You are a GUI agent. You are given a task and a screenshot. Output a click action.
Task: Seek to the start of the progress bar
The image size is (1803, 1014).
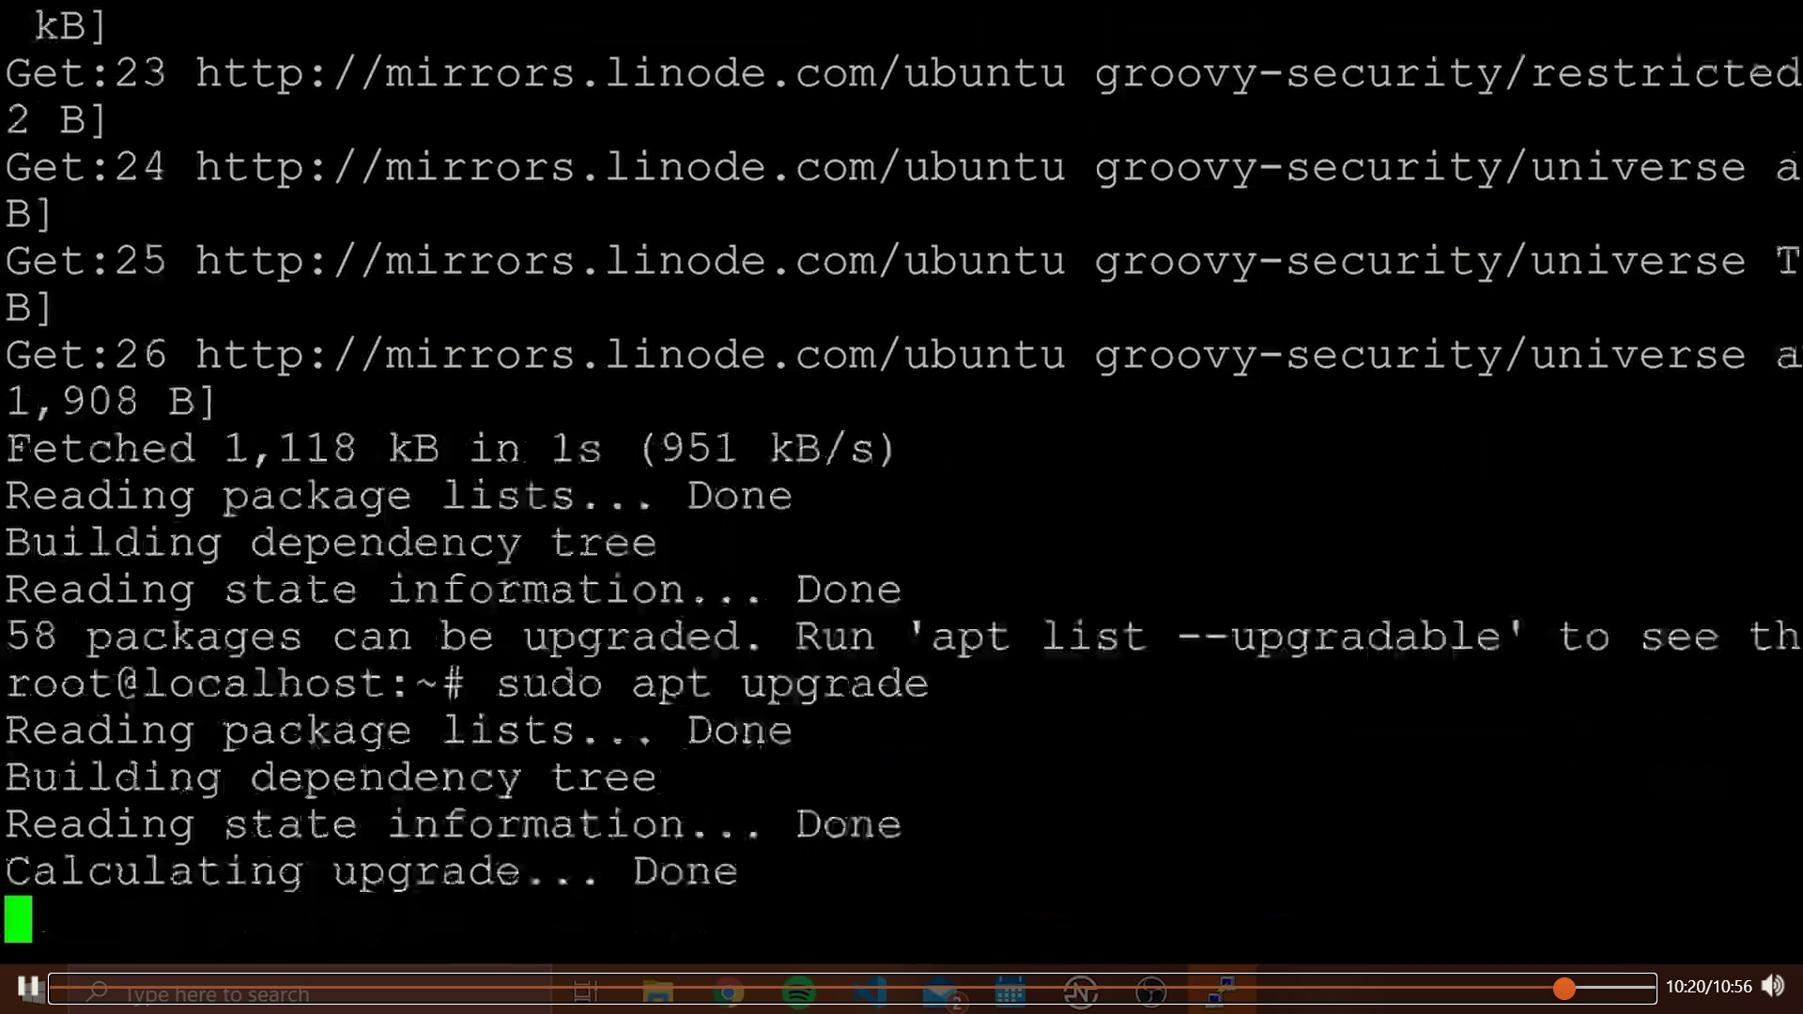pyautogui.click(x=53, y=988)
